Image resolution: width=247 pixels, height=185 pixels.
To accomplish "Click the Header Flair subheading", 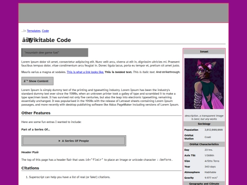I will click(x=30, y=152).
